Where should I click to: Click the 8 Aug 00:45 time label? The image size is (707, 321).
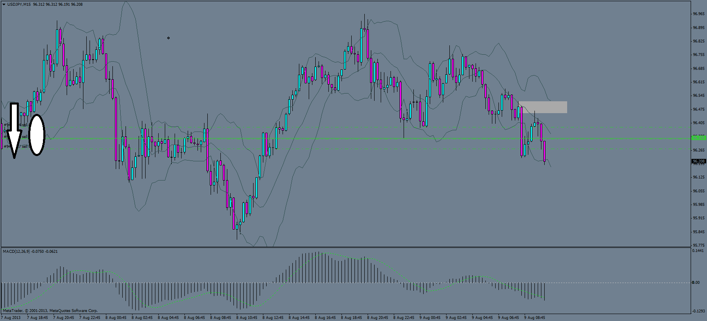point(116,317)
